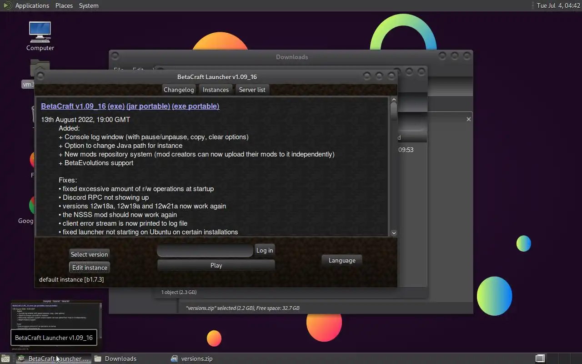Open the Applications menu
Viewport: 582px width, 364px height.
(32, 5)
